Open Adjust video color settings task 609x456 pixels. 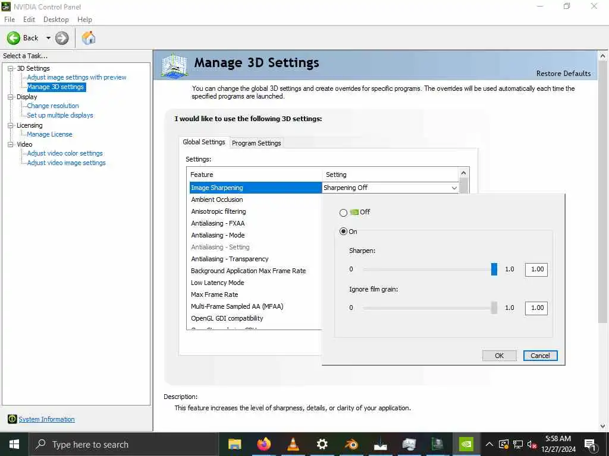[x=65, y=153]
